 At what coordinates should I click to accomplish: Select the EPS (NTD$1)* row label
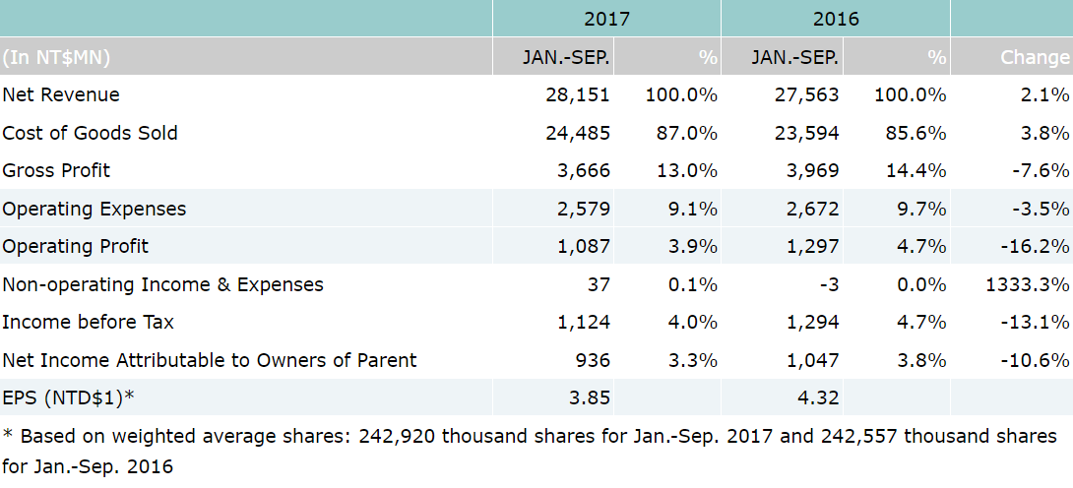pyautogui.click(x=68, y=397)
